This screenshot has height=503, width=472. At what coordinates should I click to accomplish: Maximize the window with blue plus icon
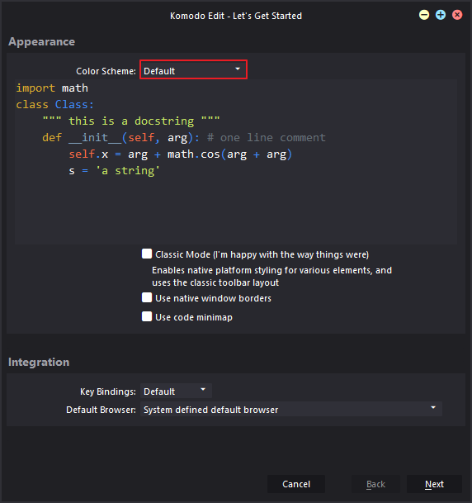tap(441, 15)
